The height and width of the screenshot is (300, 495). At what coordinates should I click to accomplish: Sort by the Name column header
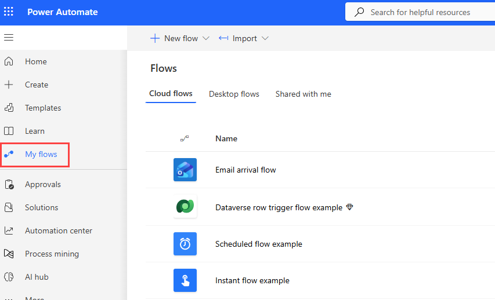coord(226,138)
